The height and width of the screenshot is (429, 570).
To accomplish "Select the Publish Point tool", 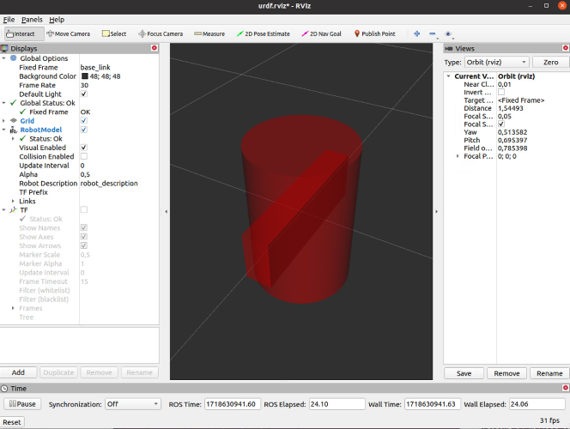I will [377, 34].
